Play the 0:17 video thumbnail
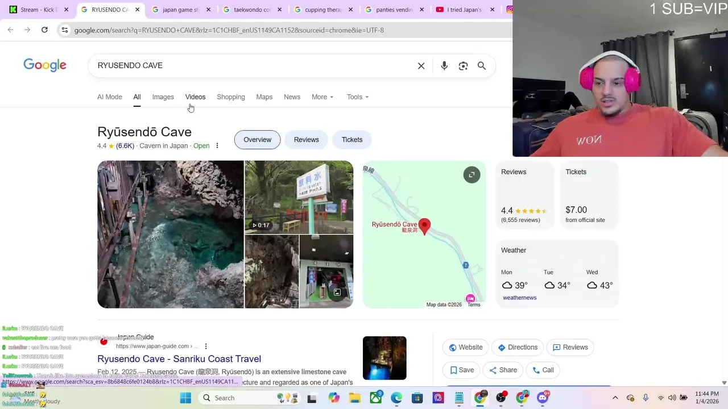Screen dimensions: 728x409 point(299,197)
